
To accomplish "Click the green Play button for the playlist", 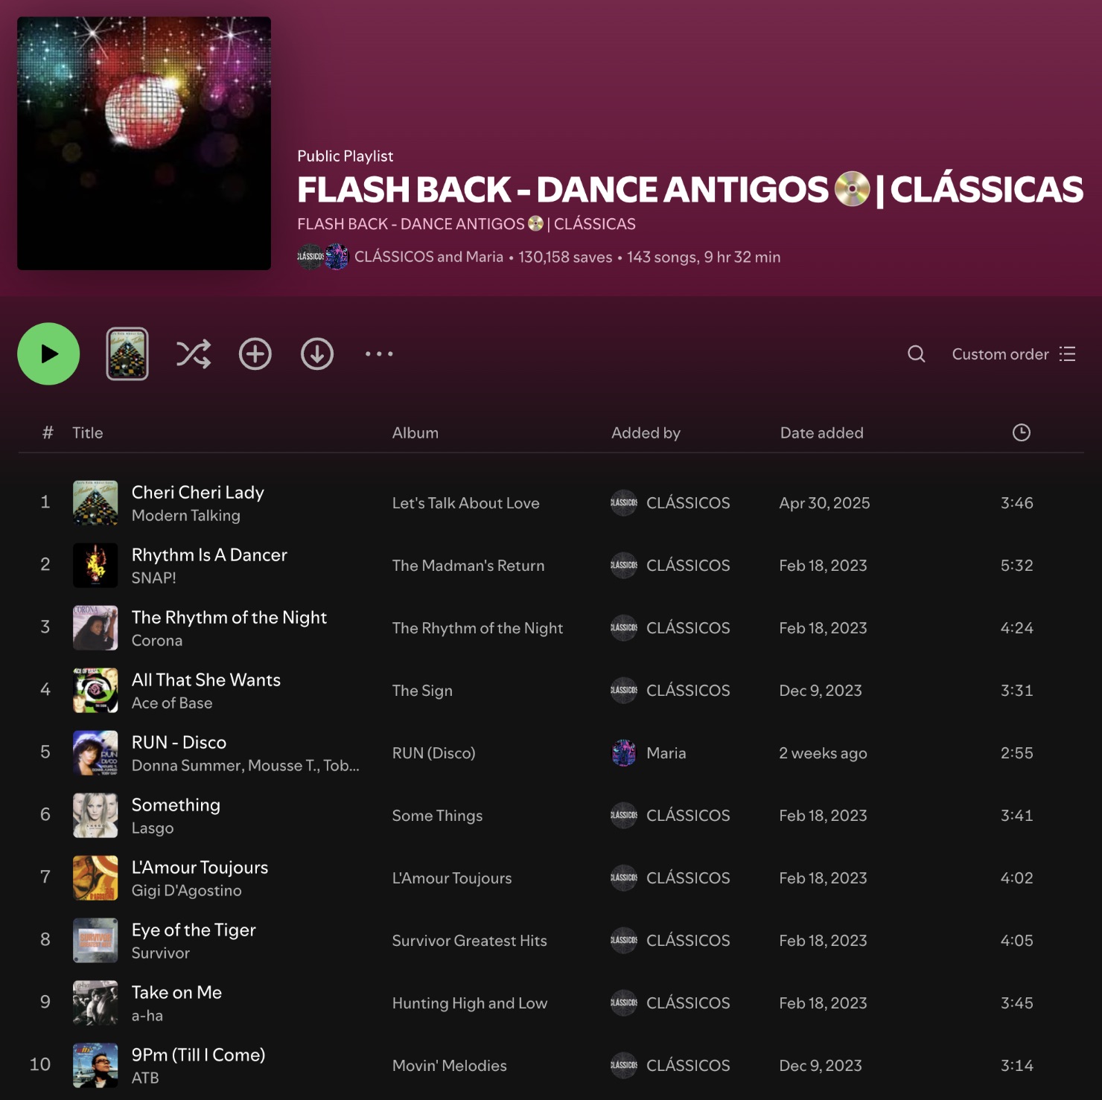I will pos(48,354).
